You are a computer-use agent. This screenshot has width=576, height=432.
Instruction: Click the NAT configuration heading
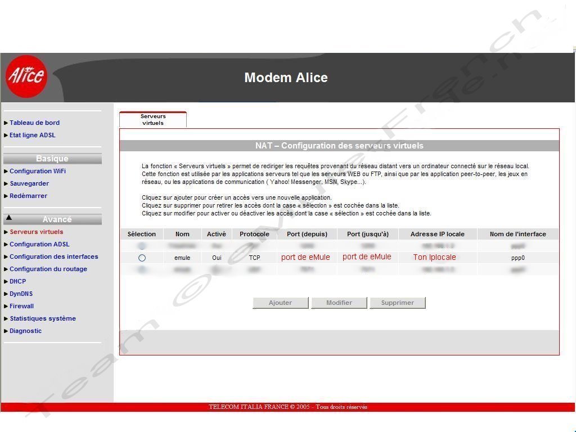pyautogui.click(x=339, y=146)
